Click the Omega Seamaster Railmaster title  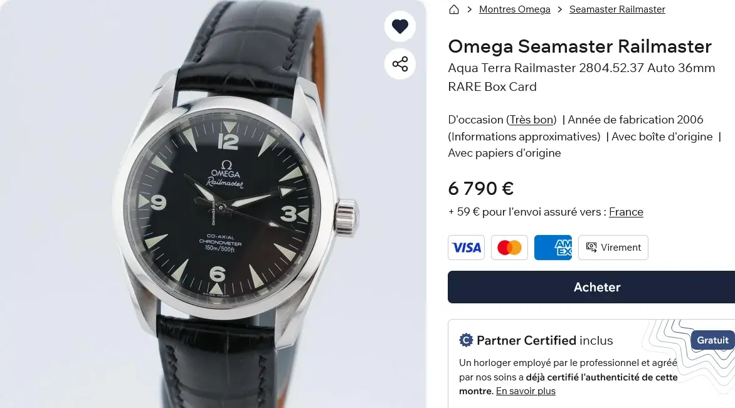pos(579,46)
